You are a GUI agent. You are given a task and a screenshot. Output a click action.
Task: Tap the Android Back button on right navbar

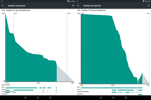(x=101, y=97)
